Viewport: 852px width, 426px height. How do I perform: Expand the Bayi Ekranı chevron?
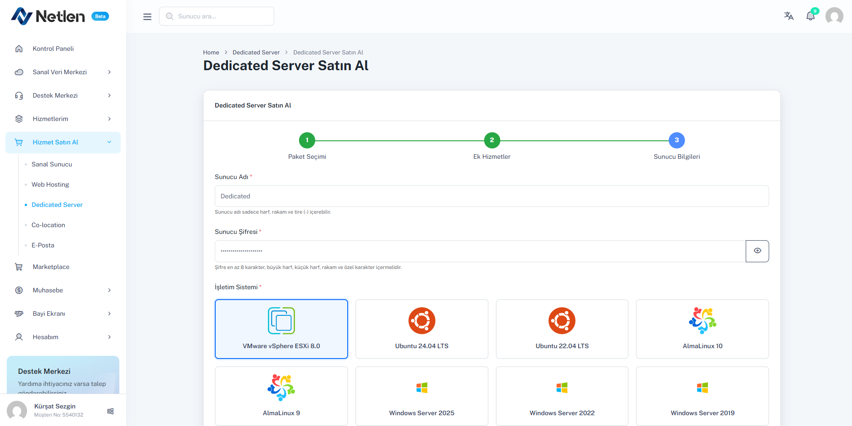[x=109, y=314]
